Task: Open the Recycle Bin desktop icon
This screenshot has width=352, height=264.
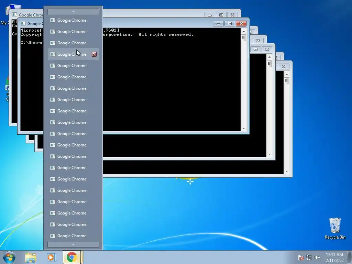Action: coord(335,229)
